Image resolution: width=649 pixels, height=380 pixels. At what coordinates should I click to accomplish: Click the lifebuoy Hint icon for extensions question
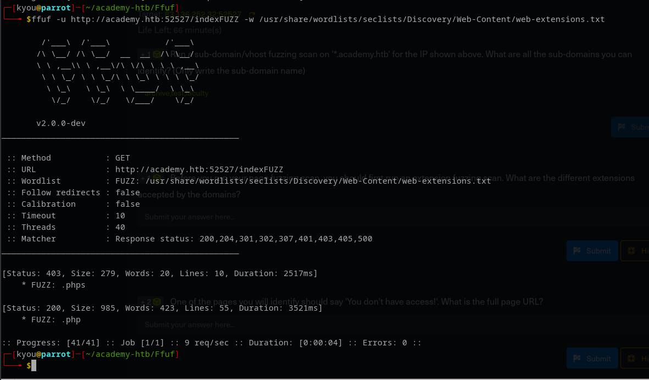click(631, 251)
